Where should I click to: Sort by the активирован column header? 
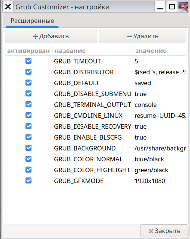tap(28, 51)
